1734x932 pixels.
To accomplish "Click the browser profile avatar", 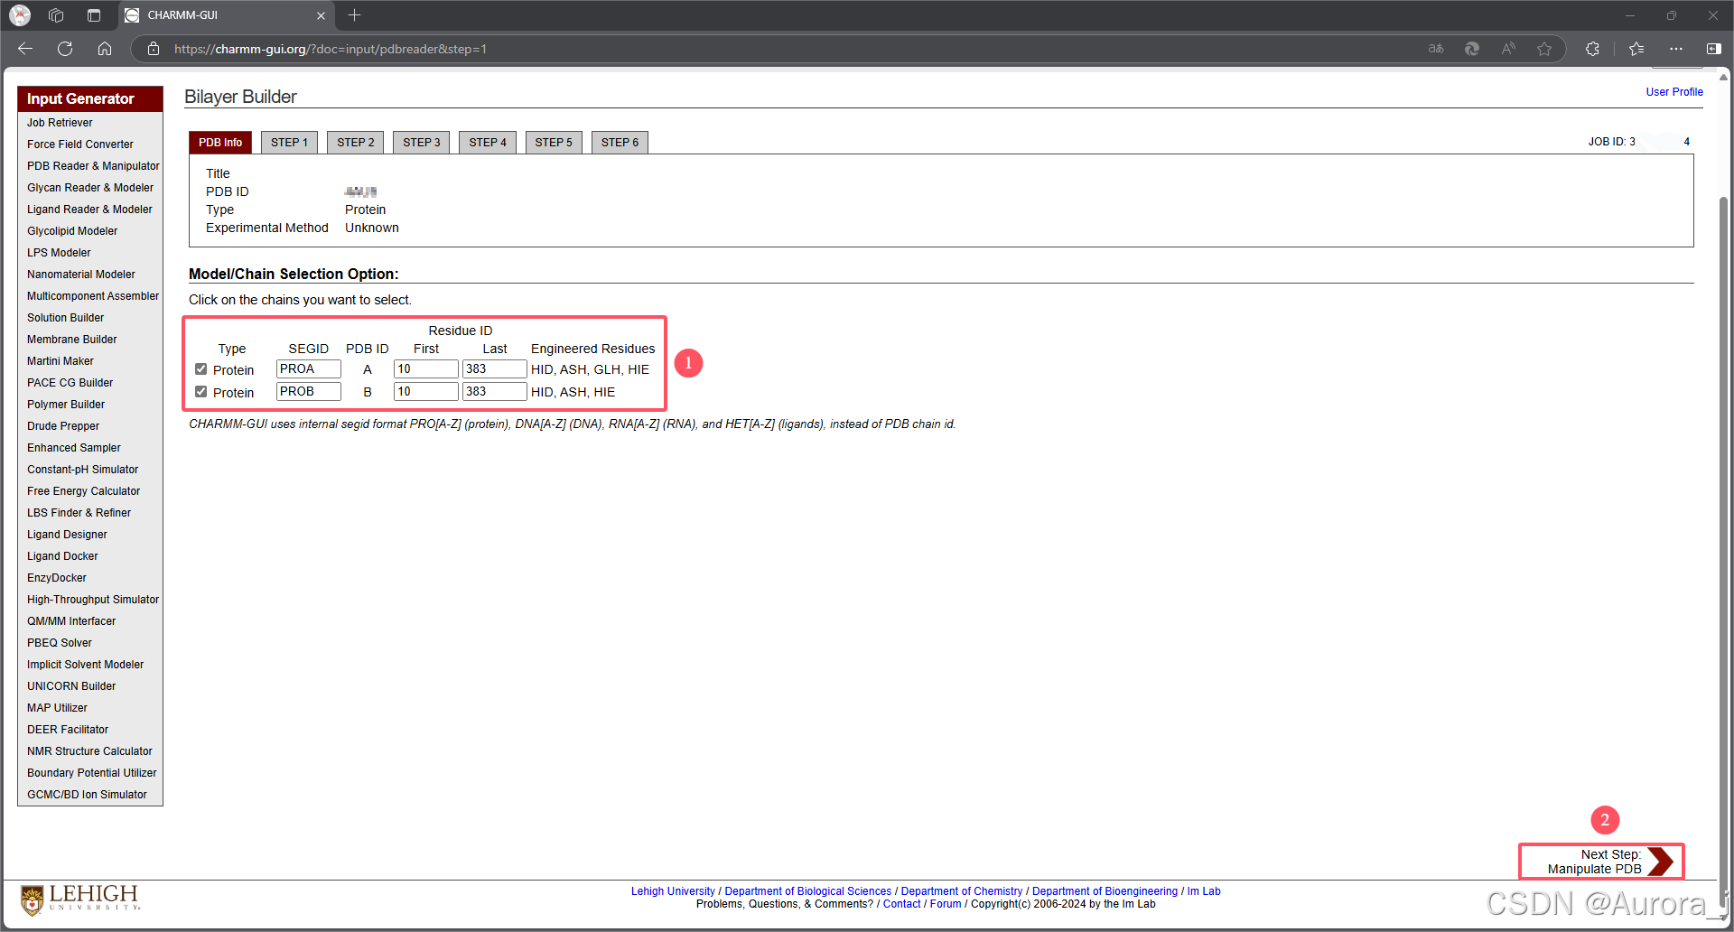I will tap(20, 15).
